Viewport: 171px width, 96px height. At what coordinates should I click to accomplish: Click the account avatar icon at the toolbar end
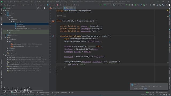(x=169, y=5)
